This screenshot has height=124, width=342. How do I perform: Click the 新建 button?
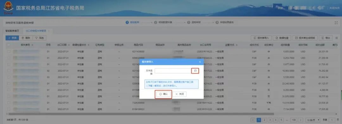click(12, 38)
